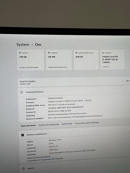Click the question mark Support icon

tap(23, 169)
